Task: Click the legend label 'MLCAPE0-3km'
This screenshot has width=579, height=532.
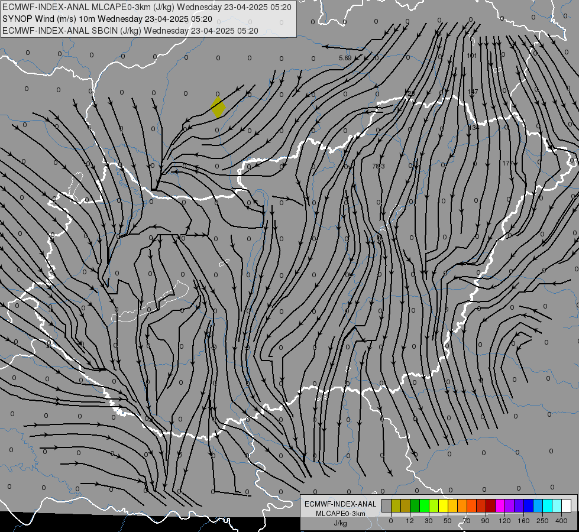Action: tap(341, 514)
